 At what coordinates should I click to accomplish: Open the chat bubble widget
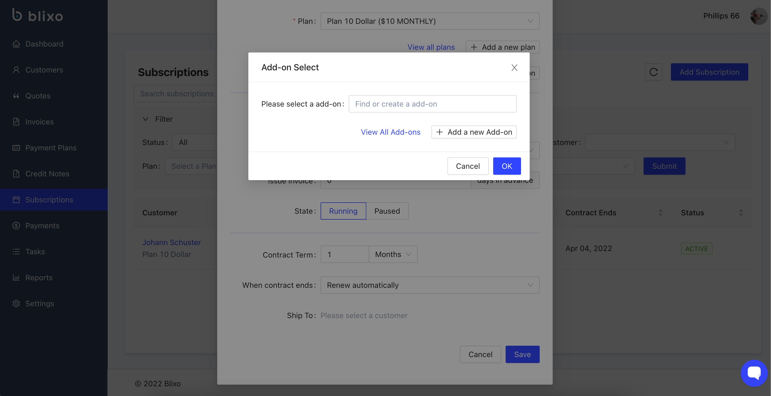754,373
